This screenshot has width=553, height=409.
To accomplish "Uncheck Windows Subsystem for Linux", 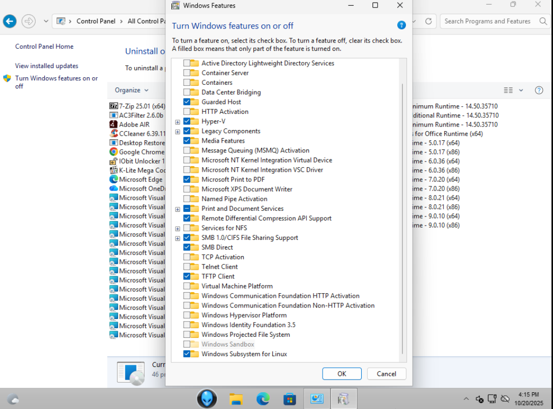I will (x=187, y=354).
